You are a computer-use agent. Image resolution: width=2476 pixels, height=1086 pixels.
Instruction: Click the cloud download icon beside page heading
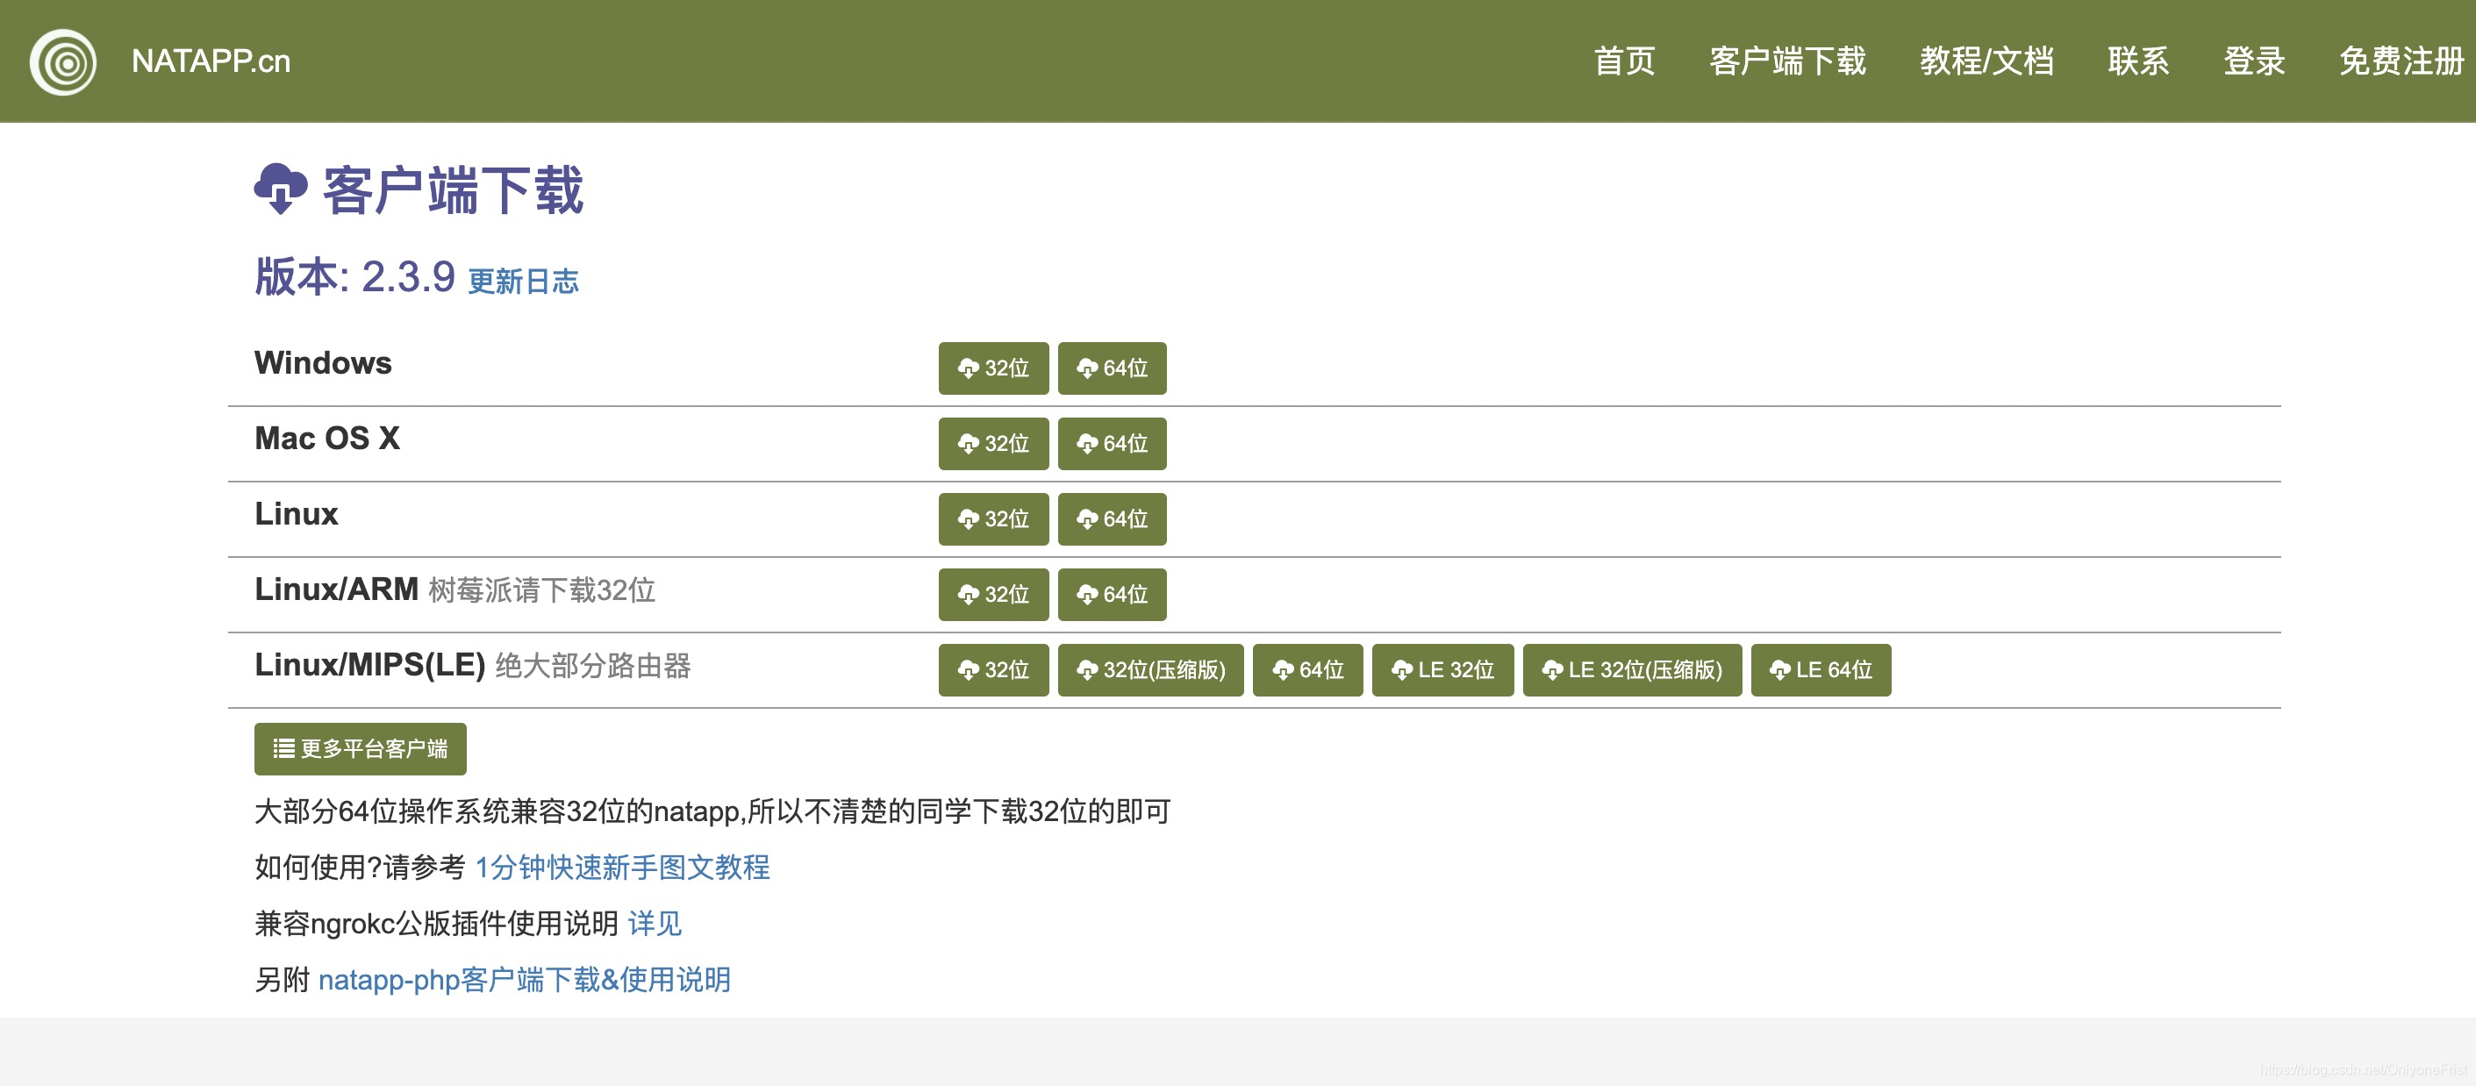click(280, 189)
